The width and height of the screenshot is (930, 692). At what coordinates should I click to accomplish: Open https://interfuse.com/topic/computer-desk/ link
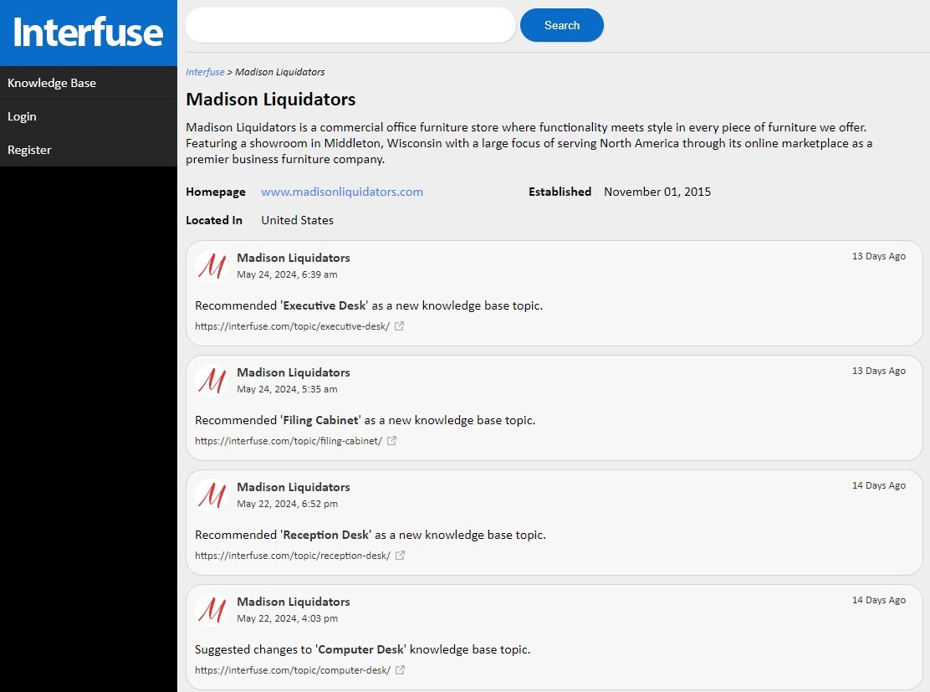293,669
